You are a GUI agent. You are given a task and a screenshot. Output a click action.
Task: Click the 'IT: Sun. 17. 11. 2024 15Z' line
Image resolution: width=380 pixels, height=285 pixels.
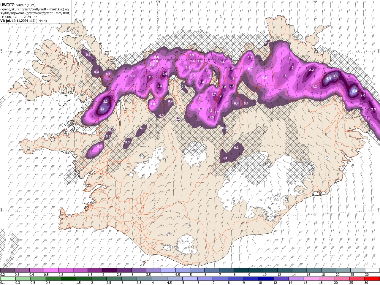click(19, 17)
